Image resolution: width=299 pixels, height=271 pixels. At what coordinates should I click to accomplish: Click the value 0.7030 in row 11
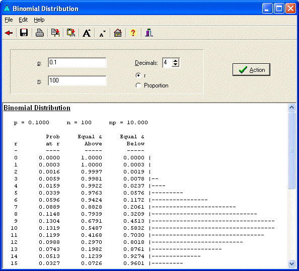point(134,235)
